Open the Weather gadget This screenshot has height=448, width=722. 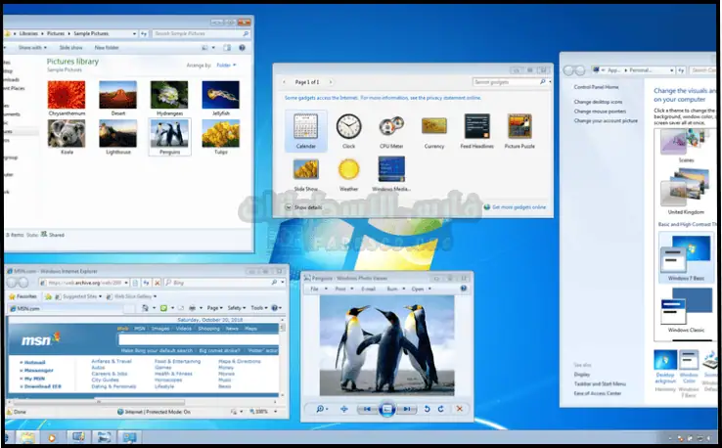348,171
